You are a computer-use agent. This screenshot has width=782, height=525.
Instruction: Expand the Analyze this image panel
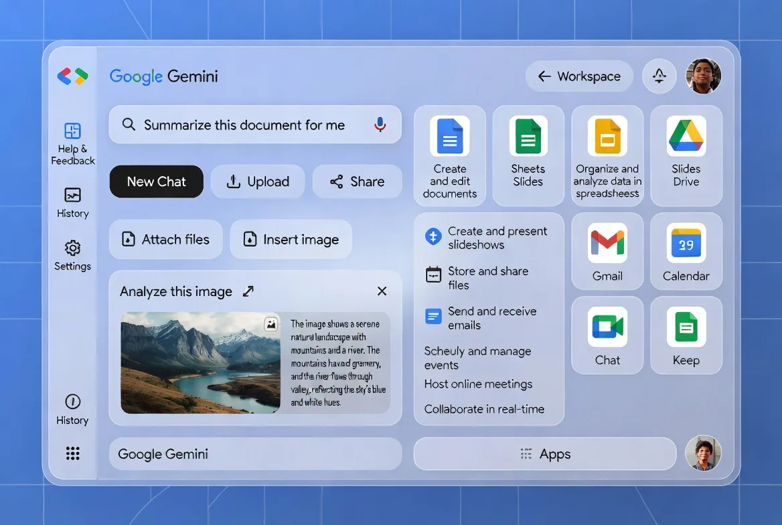click(x=248, y=291)
